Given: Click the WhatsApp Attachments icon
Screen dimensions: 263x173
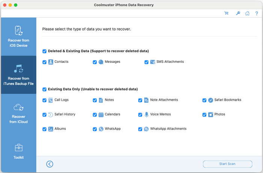Looking at the screenshot, I should (x=146, y=129).
